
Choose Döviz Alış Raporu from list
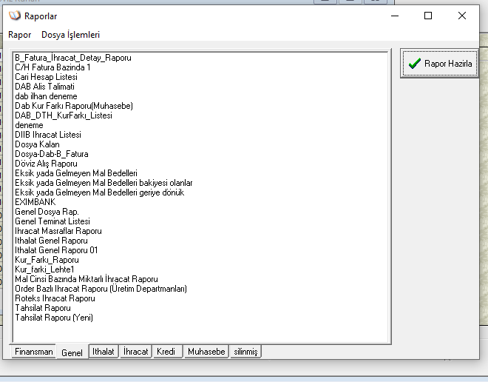tap(46, 164)
